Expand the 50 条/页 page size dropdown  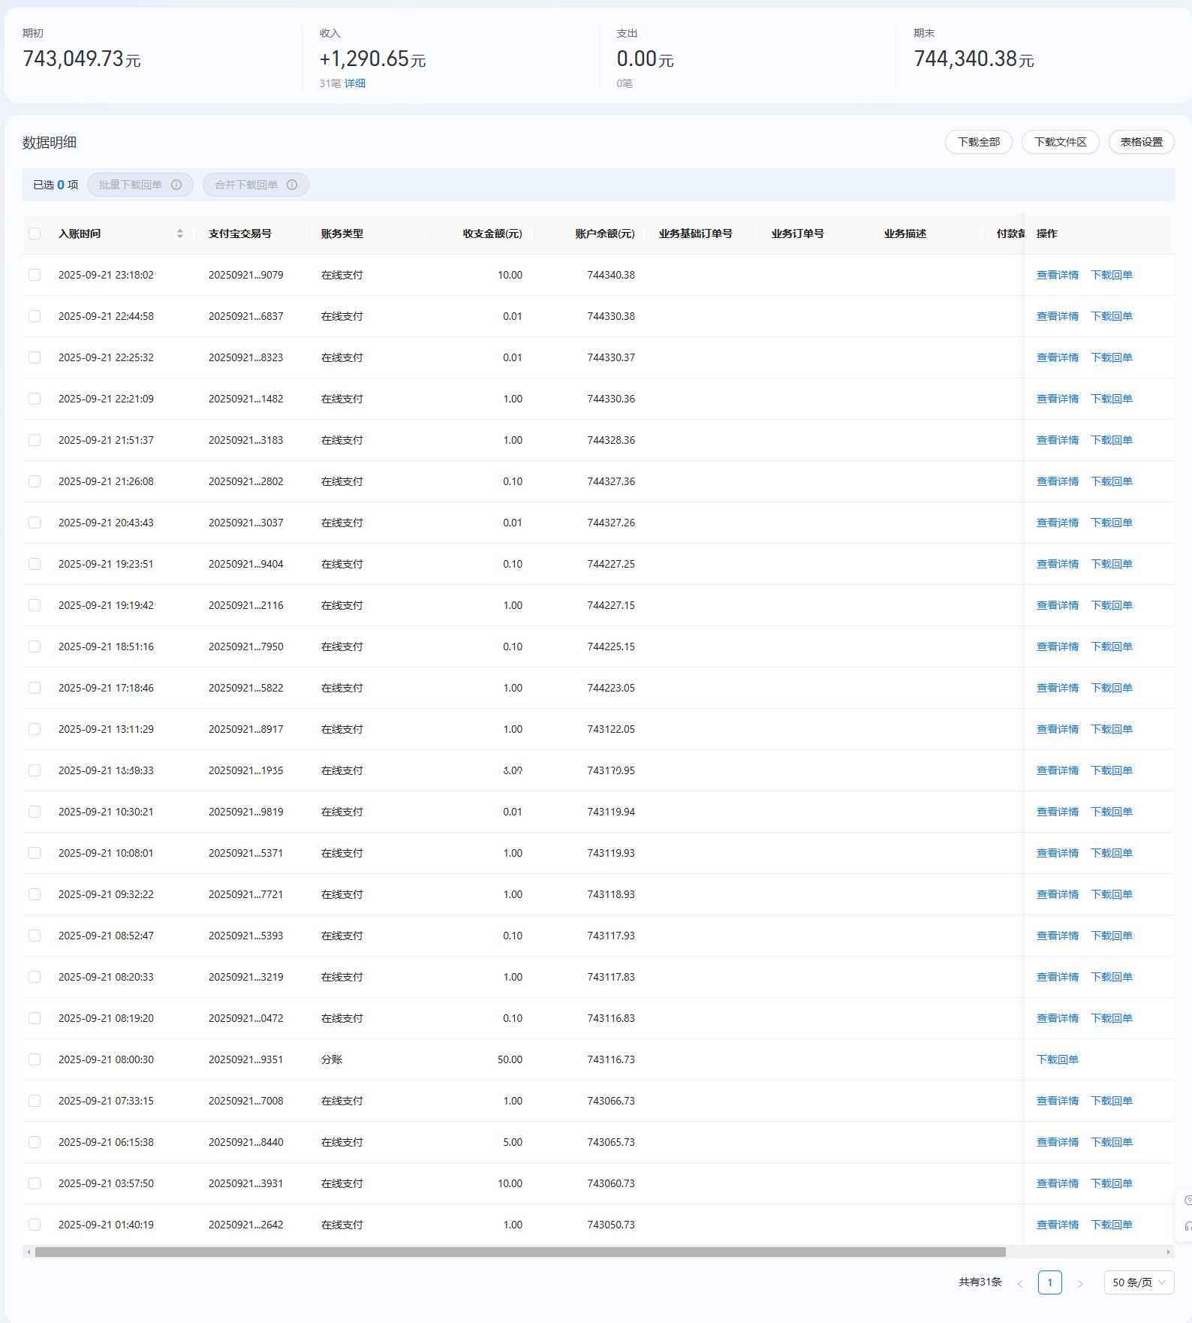[1139, 1282]
